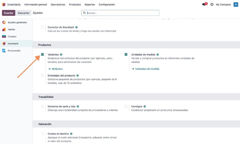Open the user avatar menu
This screenshot has height=144, width=240.
coord(236,4)
